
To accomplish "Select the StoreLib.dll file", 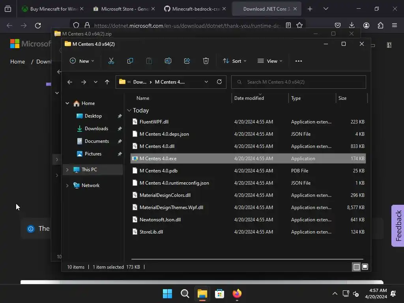I will [248, 232].
